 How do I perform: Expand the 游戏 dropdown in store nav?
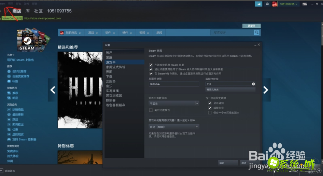click(x=93, y=32)
